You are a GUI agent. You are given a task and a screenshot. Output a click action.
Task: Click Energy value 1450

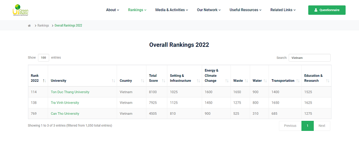tap(208, 103)
